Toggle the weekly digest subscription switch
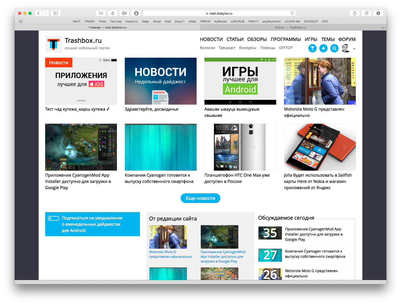The image size is (401, 305). click(x=54, y=218)
